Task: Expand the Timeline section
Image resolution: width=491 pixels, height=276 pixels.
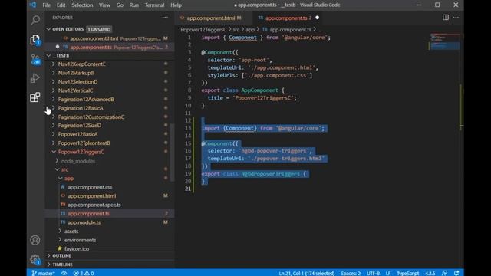Action: (48, 264)
